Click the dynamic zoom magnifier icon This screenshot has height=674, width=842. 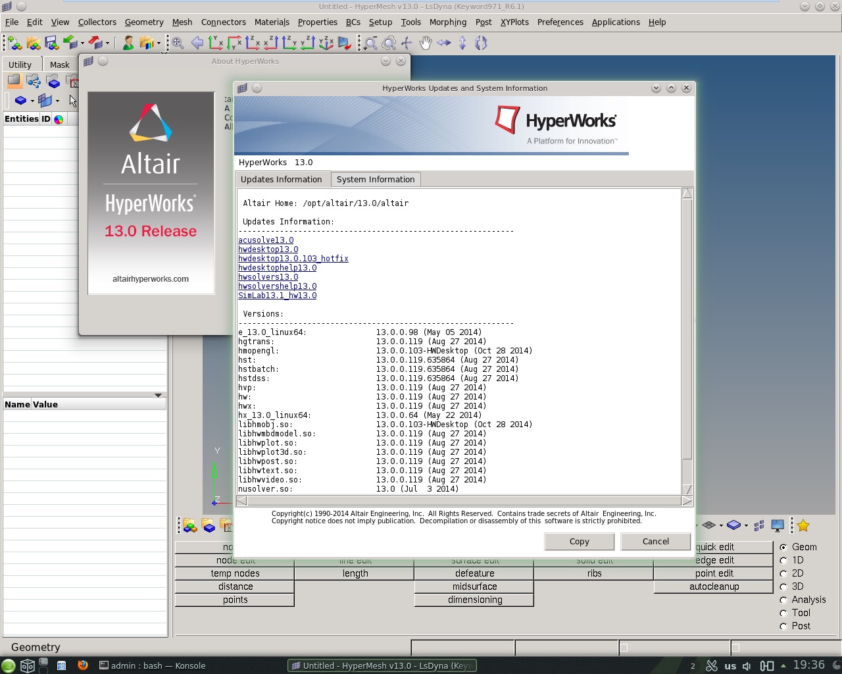[370, 43]
